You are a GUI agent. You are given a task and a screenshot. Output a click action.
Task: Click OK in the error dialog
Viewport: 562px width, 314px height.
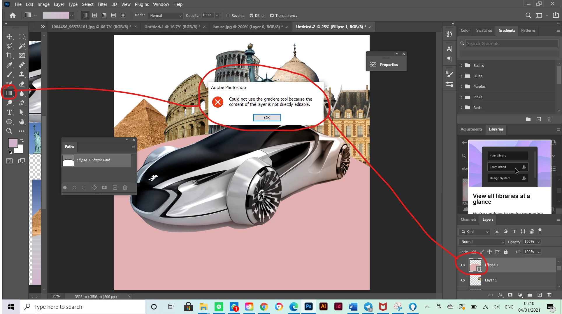coord(267,117)
